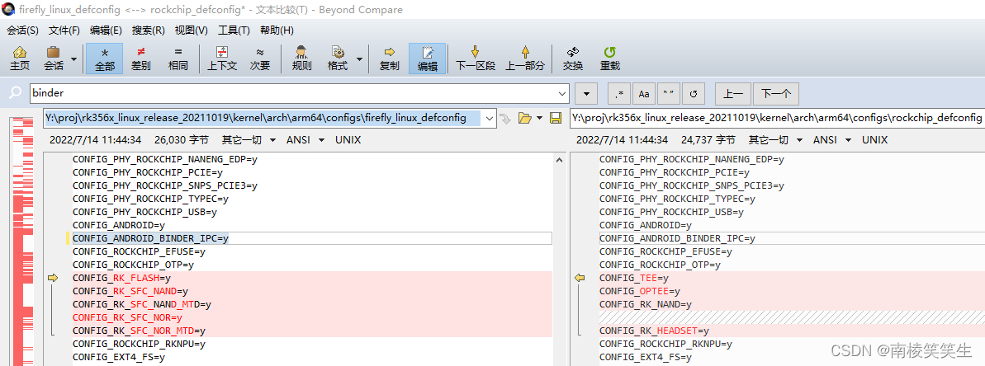Image resolution: width=985 pixels, height=366 pixels.
Task: Click the search magnifier icon
Action: coord(15,93)
